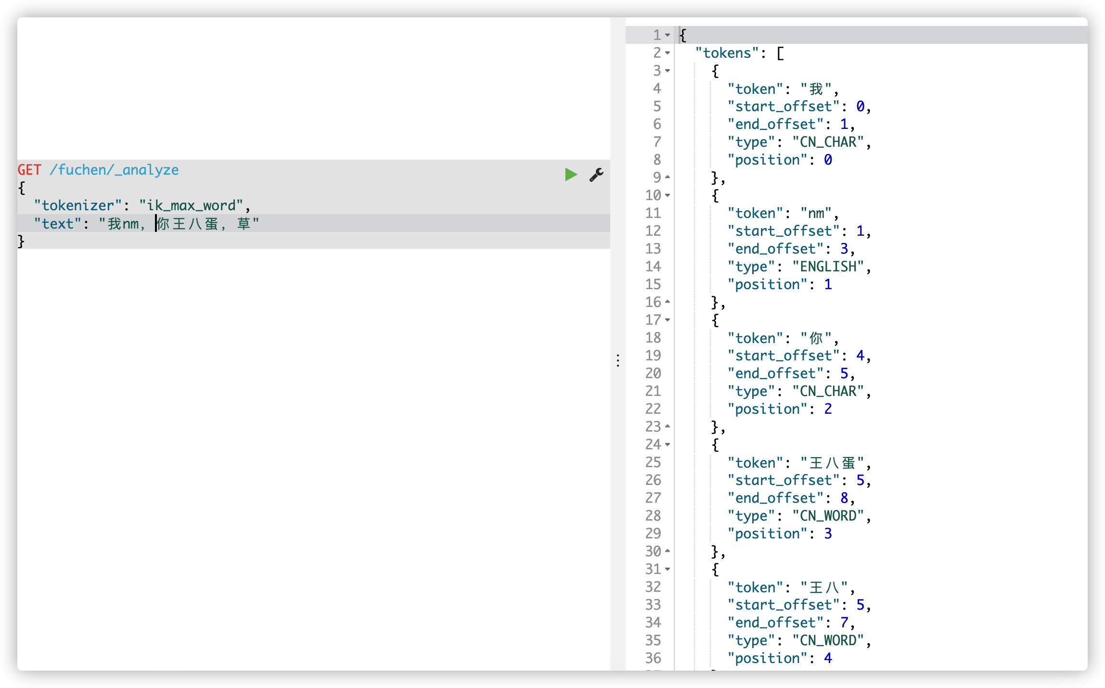Click the "王八蛋" token value on line 25
This screenshot has width=1105, height=688.
(x=833, y=463)
